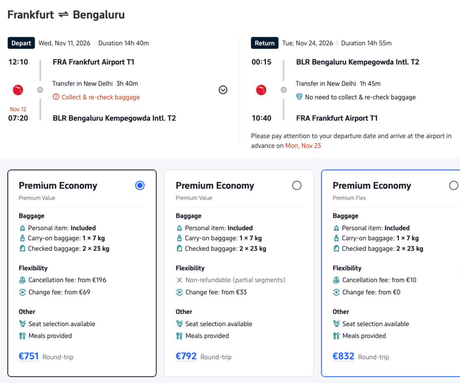460x383 pixels.
Task: Click the Collect & re-check baggage warning text
Action: pyautogui.click(x=101, y=97)
